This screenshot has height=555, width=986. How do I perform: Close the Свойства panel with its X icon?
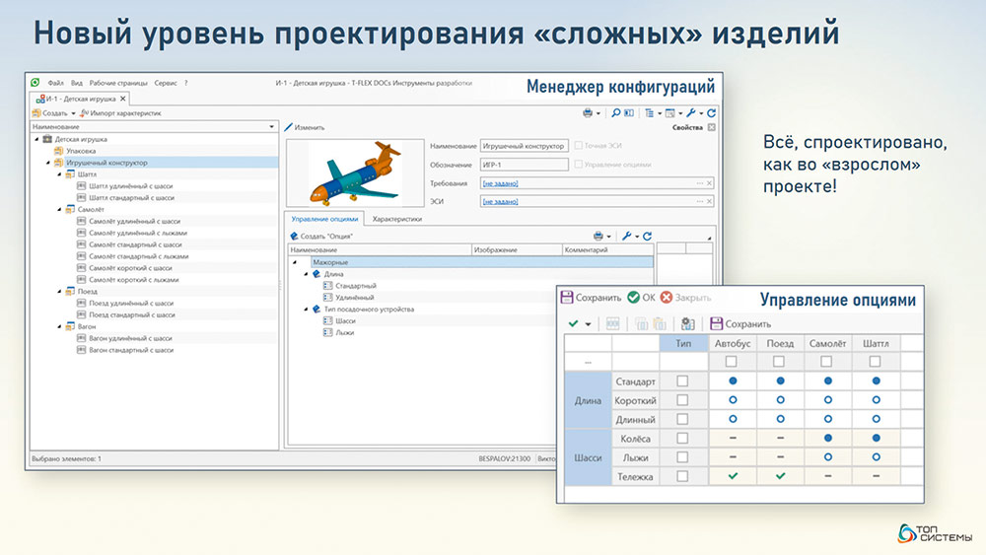711,127
